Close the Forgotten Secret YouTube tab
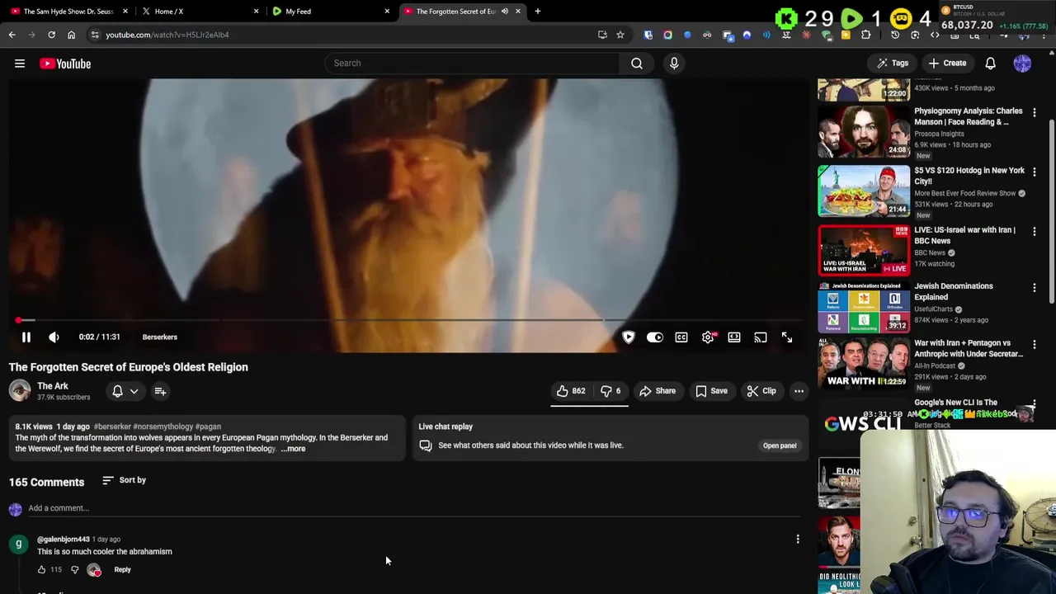Image resolution: width=1056 pixels, height=594 pixels. pyautogui.click(x=518, y=11)
